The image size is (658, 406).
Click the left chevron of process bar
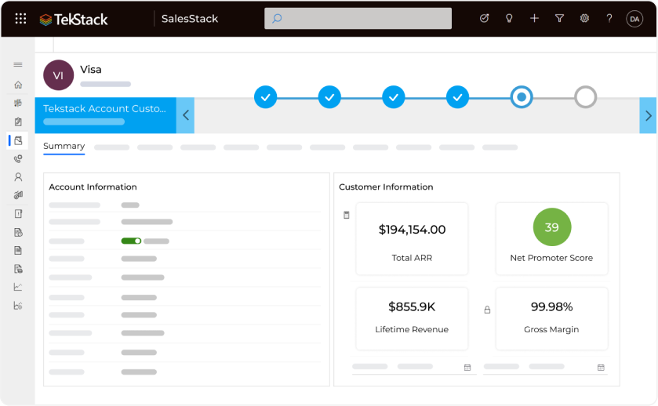pyautogui.click(x=186, y=115)
